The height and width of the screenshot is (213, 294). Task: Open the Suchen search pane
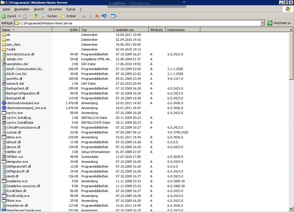(49, 16)
